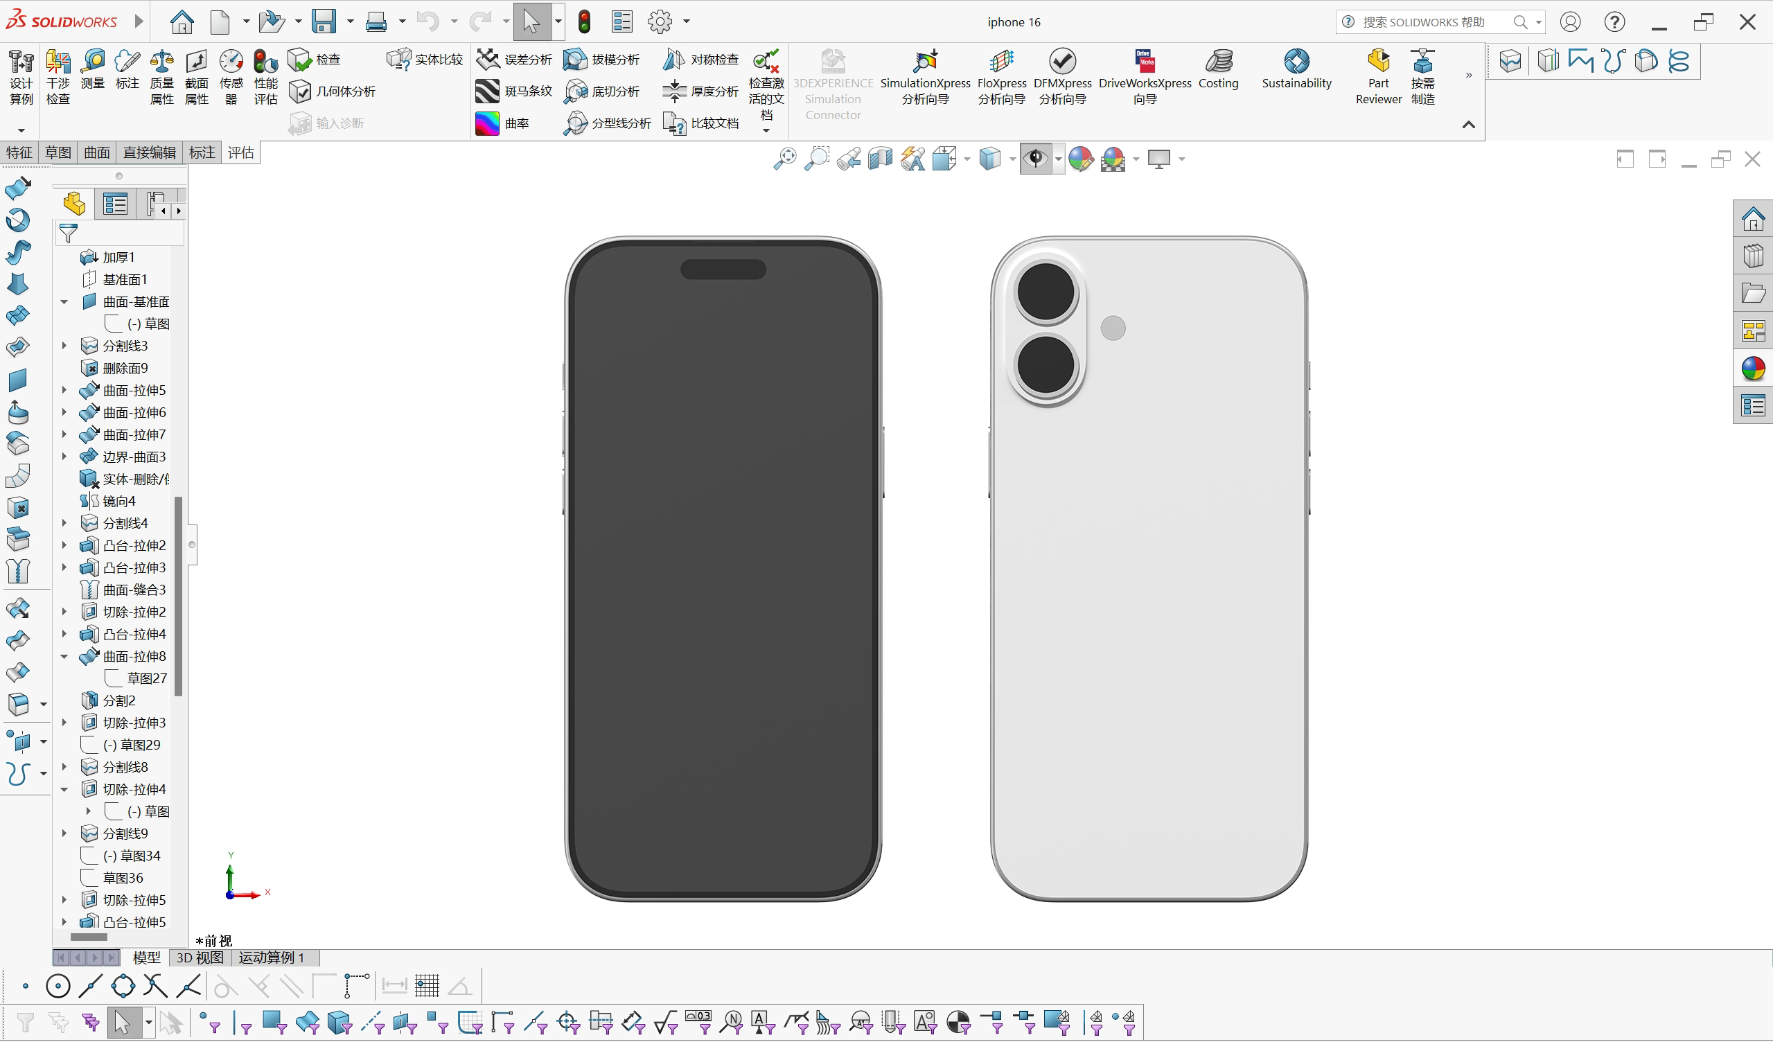Select the 干涉检查 tool
This screenshot has height=1042, width=1773.
(x=58, y=76)
